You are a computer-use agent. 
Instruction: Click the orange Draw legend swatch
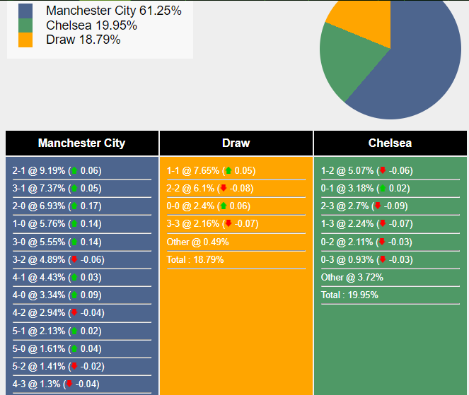point(25,40)
